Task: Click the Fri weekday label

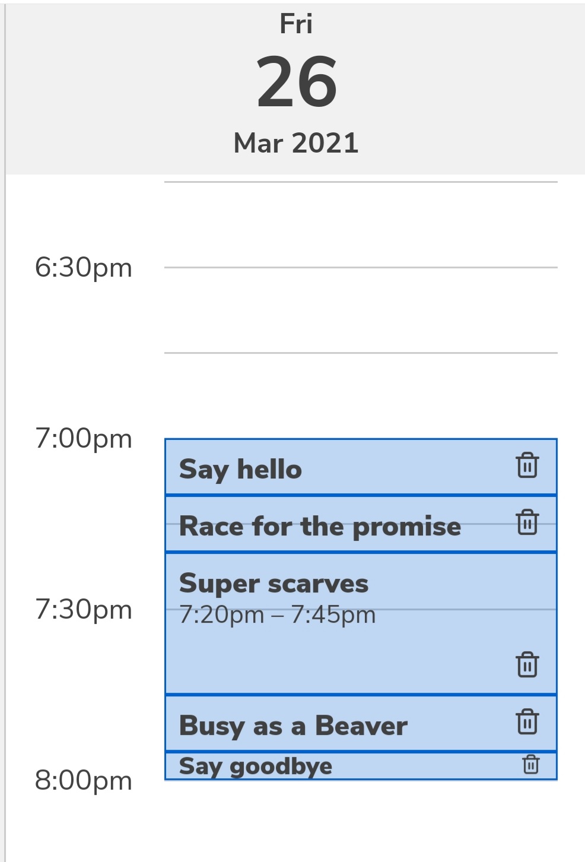Action: [296, 24]
